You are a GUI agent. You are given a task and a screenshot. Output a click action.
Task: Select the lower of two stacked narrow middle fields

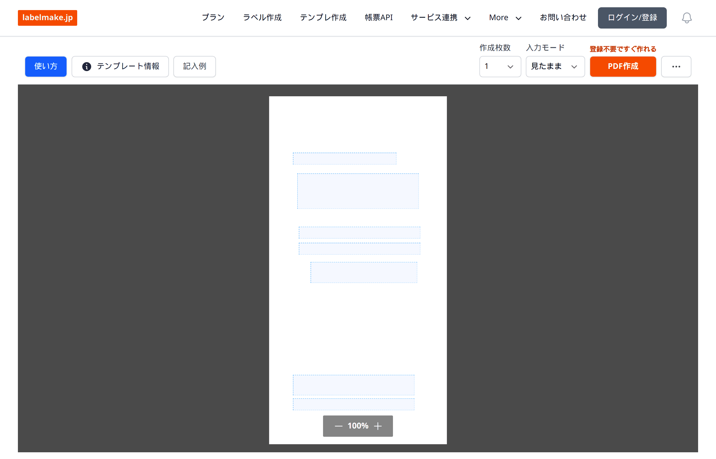[x=359, y=249]
